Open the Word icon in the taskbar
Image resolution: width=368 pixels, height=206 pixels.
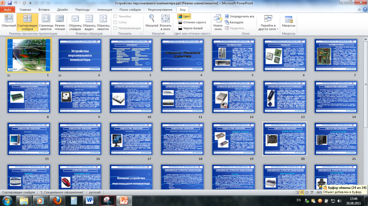(x=90, y=201)
